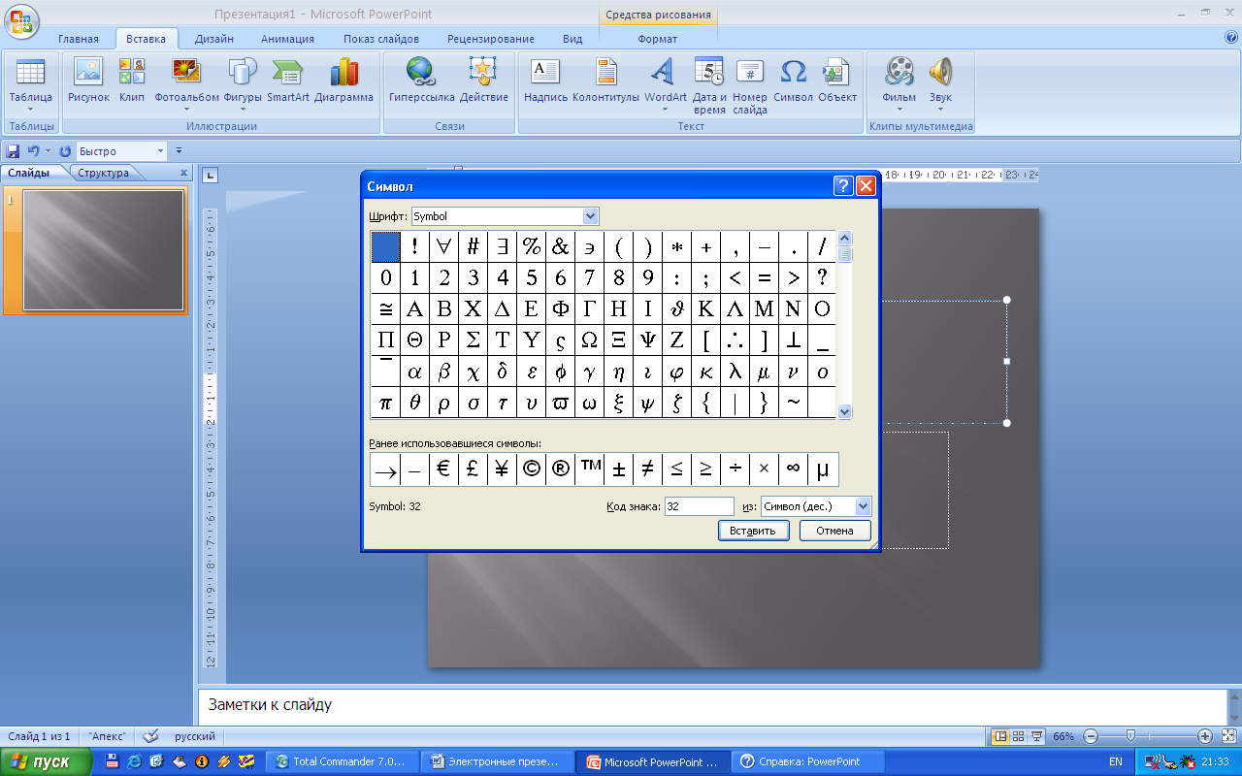The height and width of the screenshot is (776, 1242).
Task: Insert a Фильм movie clip
Action: (x=899, y=84)
